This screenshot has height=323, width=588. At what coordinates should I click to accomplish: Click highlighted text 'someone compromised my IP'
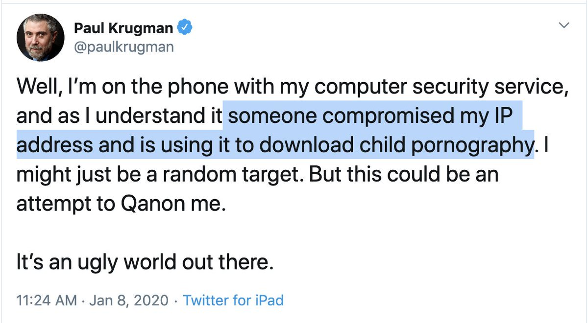coord(372,117)
